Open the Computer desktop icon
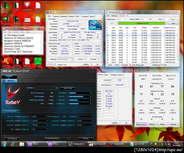The image size is (184, 153). [6, 21]
